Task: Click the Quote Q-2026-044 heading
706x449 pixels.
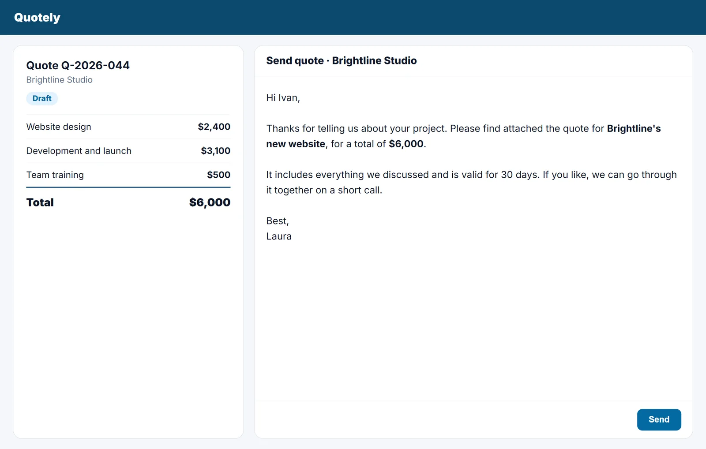Action: point(78,65)
